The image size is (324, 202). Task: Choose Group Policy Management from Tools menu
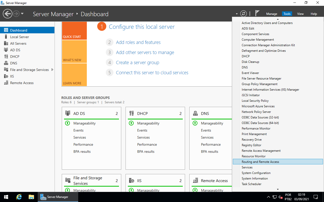click(259, 84)
